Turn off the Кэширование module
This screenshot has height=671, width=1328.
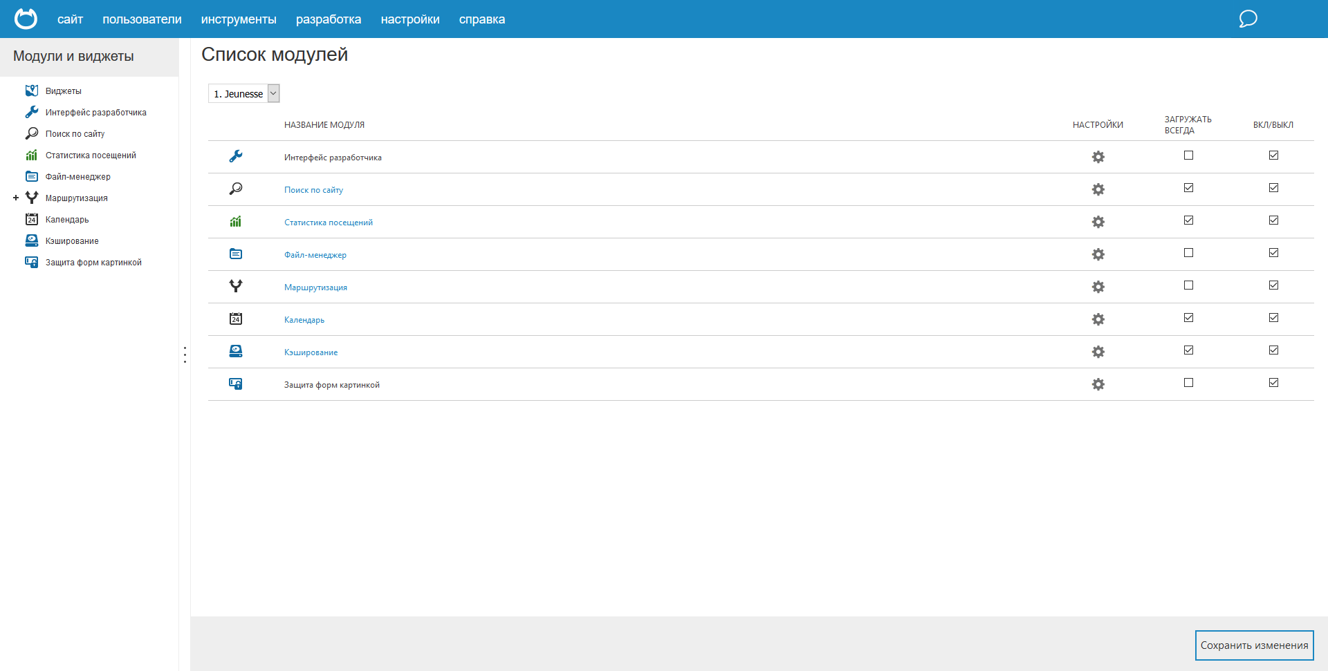[1273, 350]
